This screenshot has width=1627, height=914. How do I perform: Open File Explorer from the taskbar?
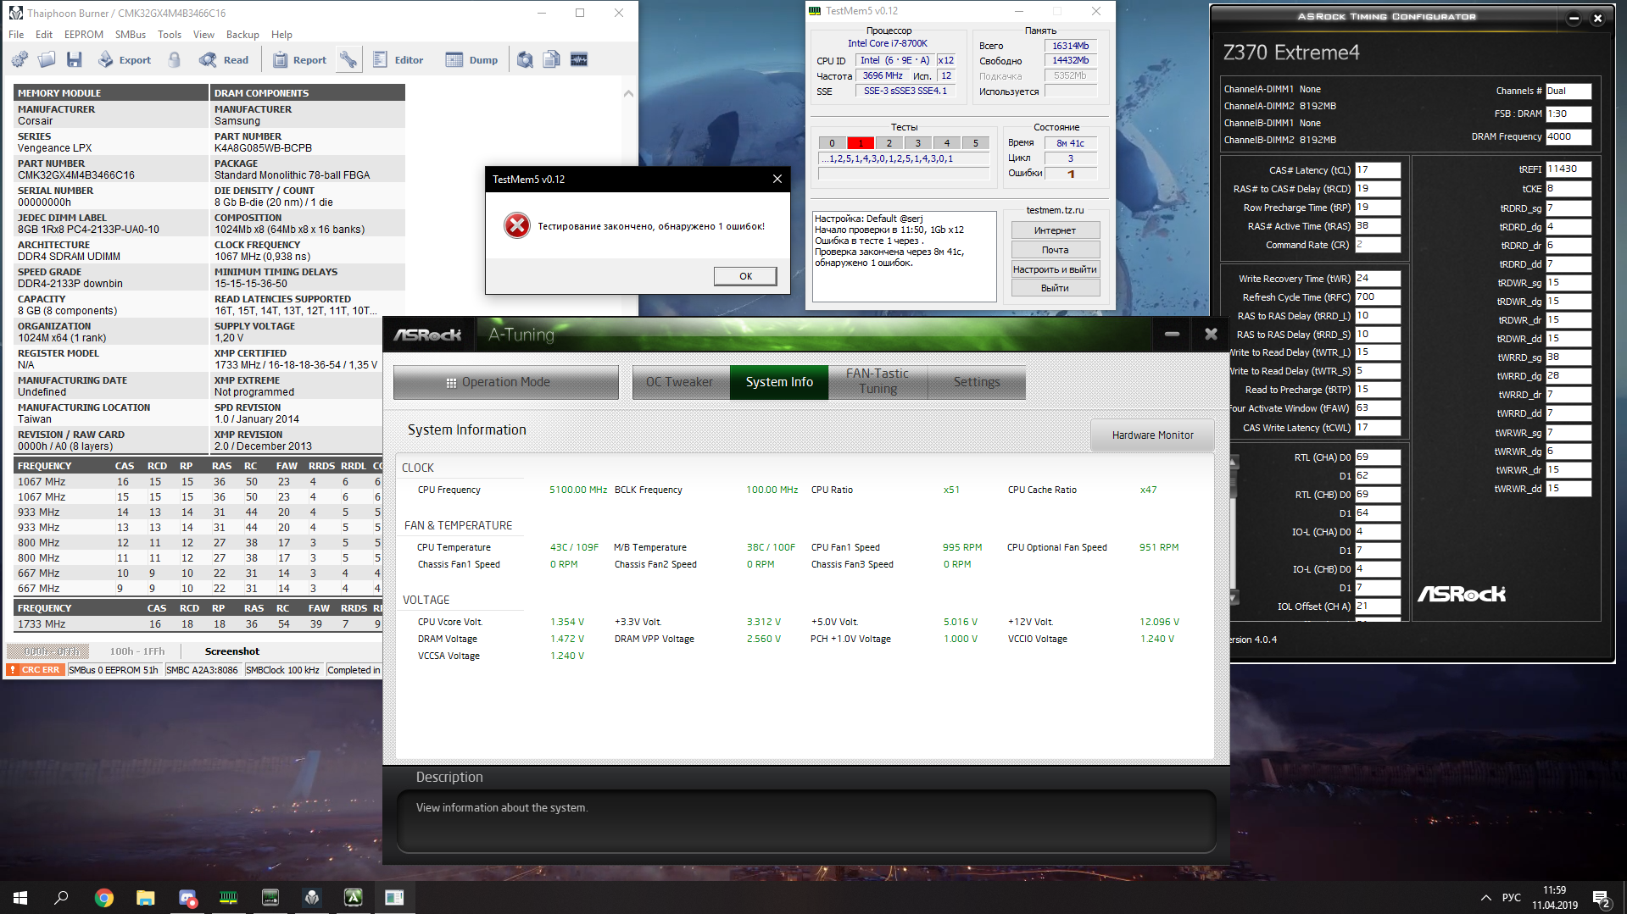(x=146, y=898)
